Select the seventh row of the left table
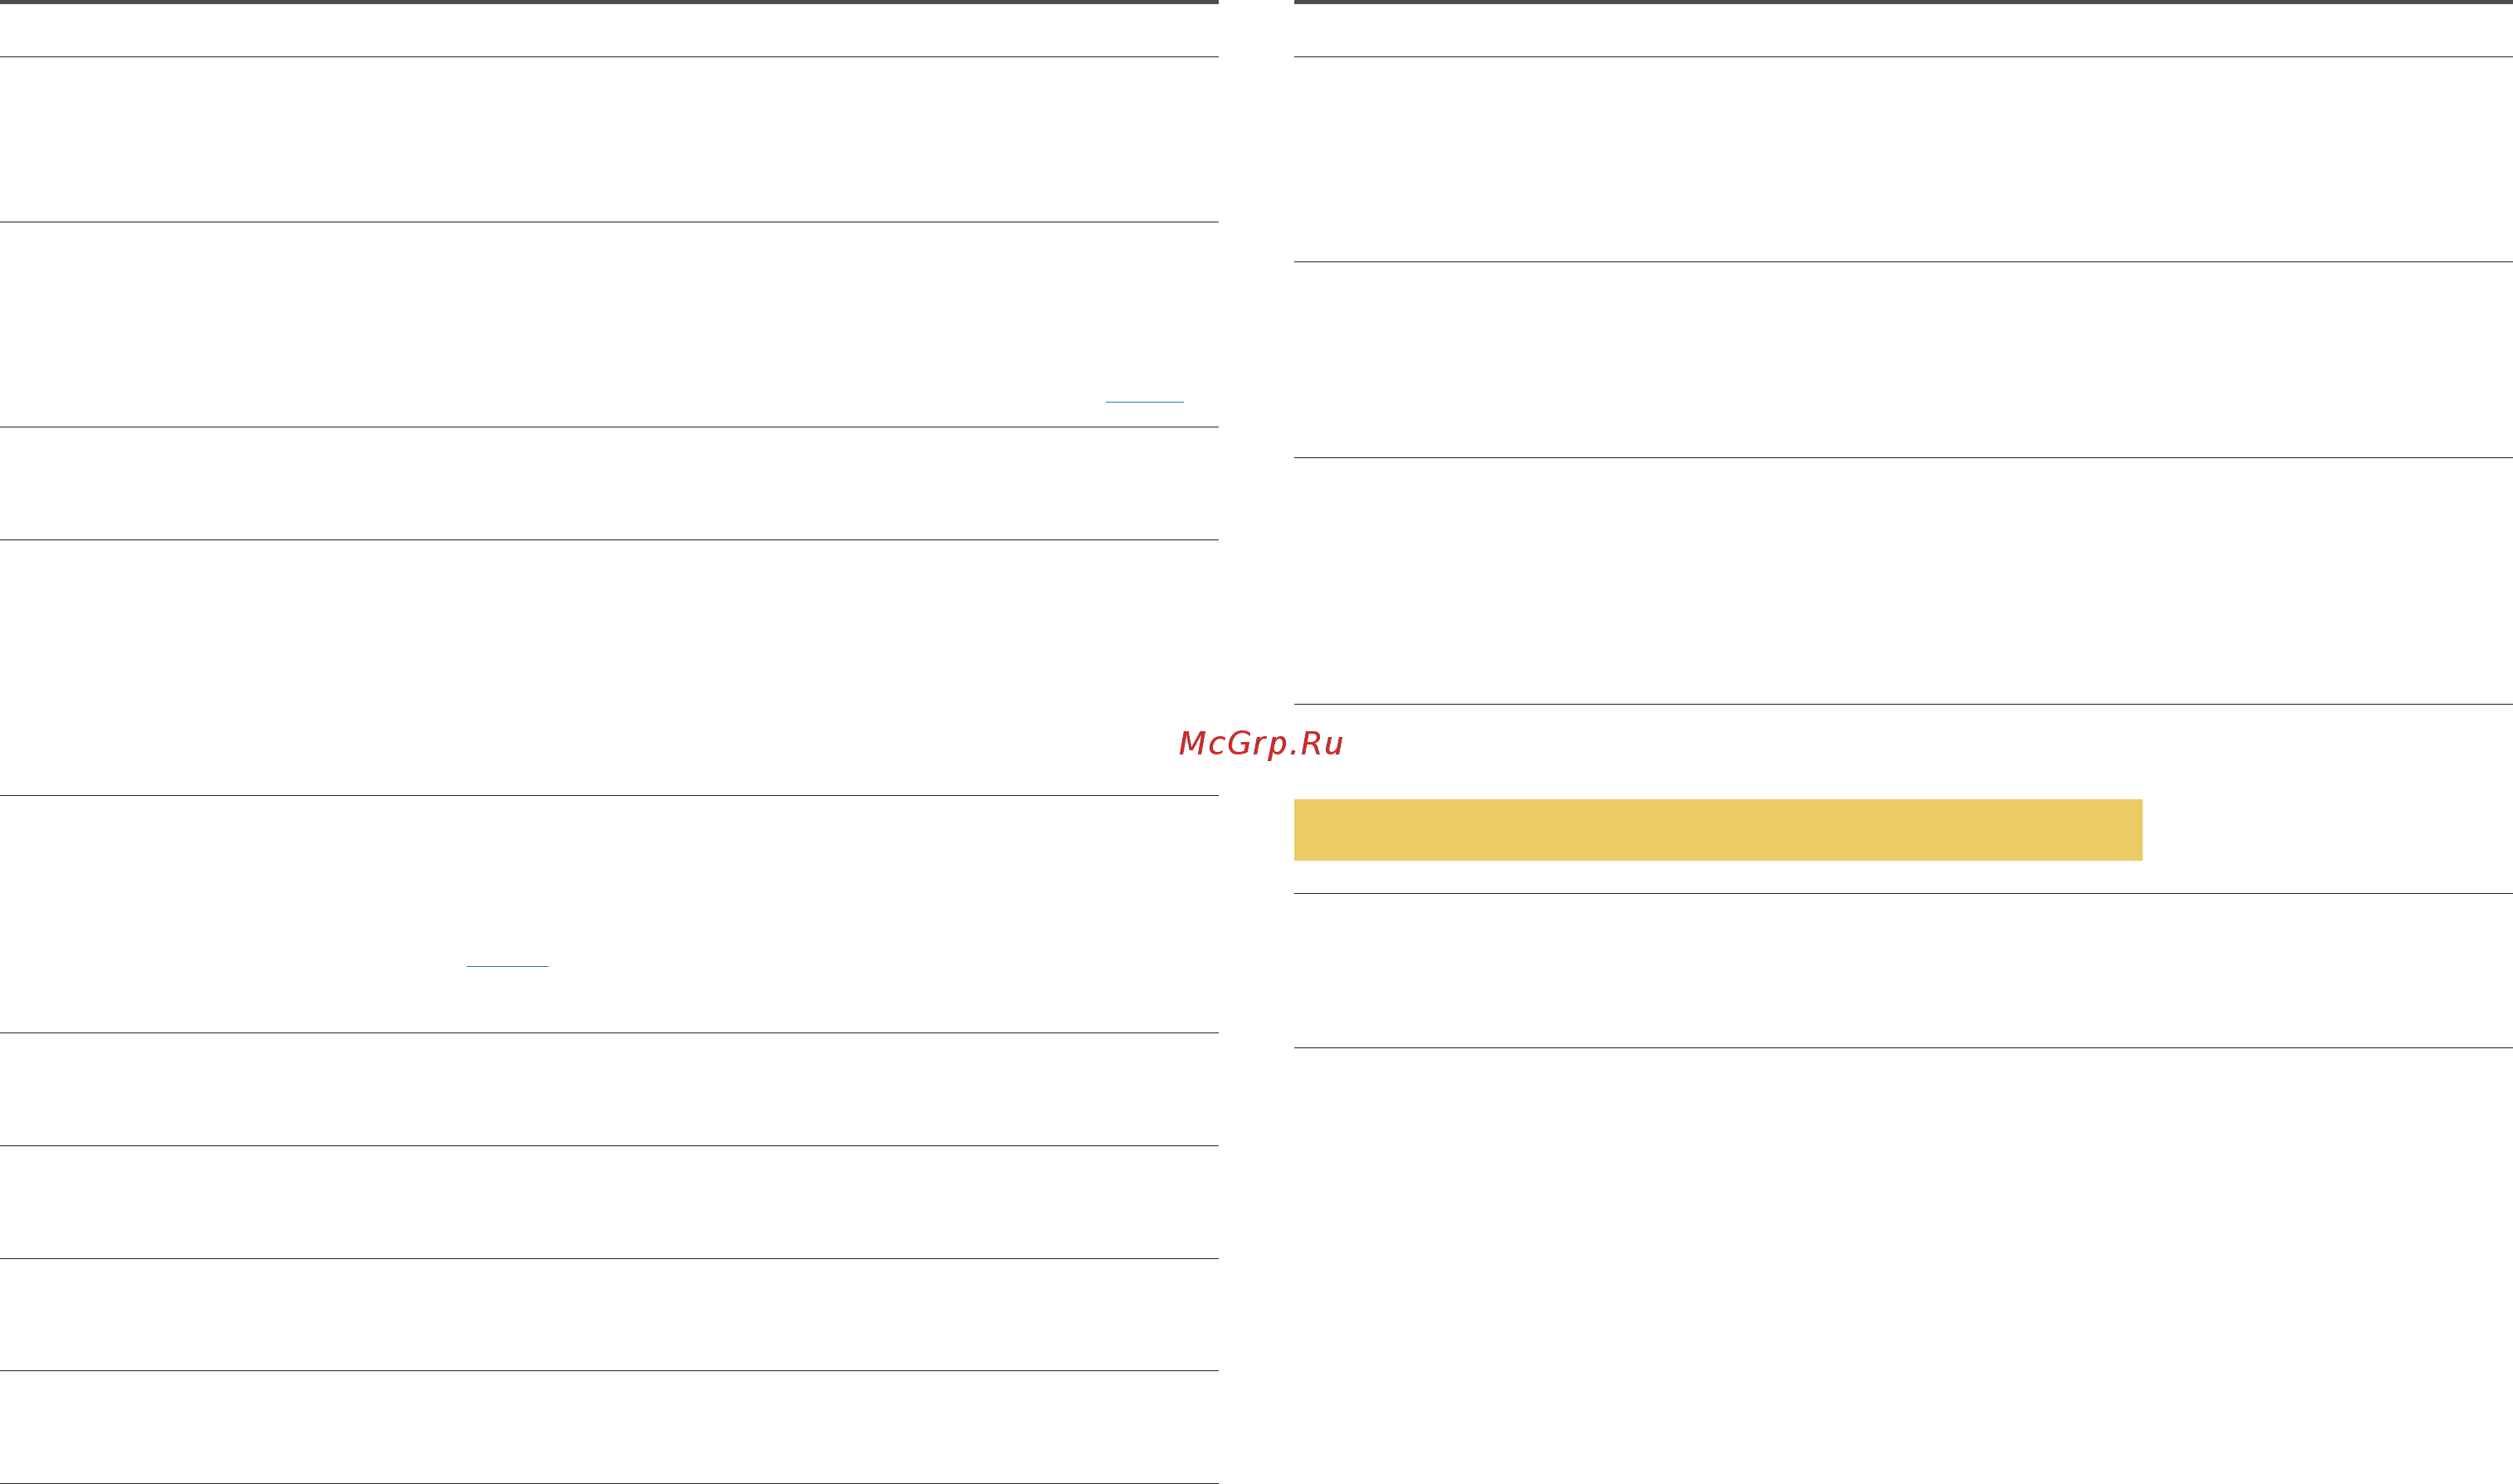2513x1484 pixels. (609, 1202)
